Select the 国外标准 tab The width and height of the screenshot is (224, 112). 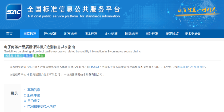click(152, 34)
